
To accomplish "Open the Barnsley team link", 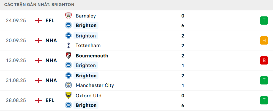I will tap(86, 16).
